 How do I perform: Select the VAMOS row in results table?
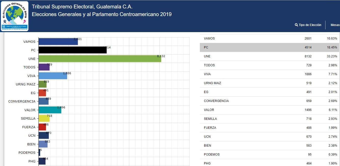[x=269, y=39]
